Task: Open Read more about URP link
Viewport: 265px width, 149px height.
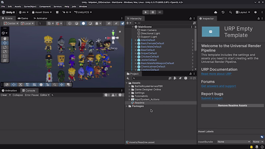Action: 216,74
